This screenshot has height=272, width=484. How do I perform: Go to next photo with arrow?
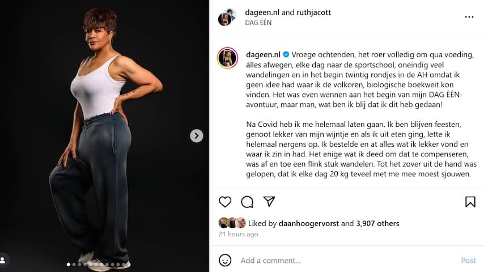pyautogui.click(x=196, y=136)
